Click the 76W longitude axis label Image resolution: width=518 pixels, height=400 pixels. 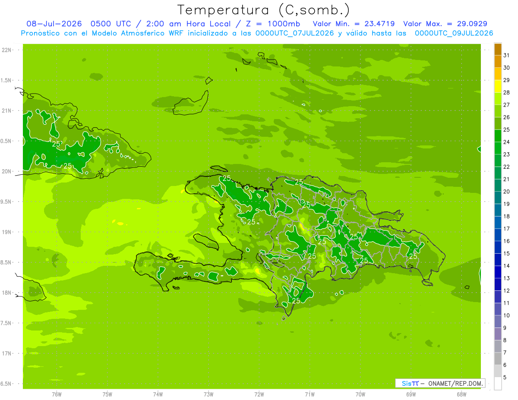tap(57, 394)
